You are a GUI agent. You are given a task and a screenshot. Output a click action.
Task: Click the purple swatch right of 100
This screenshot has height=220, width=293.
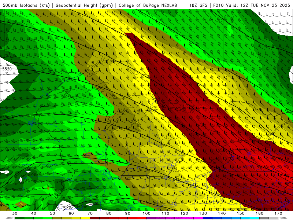(x=151, y=218)
